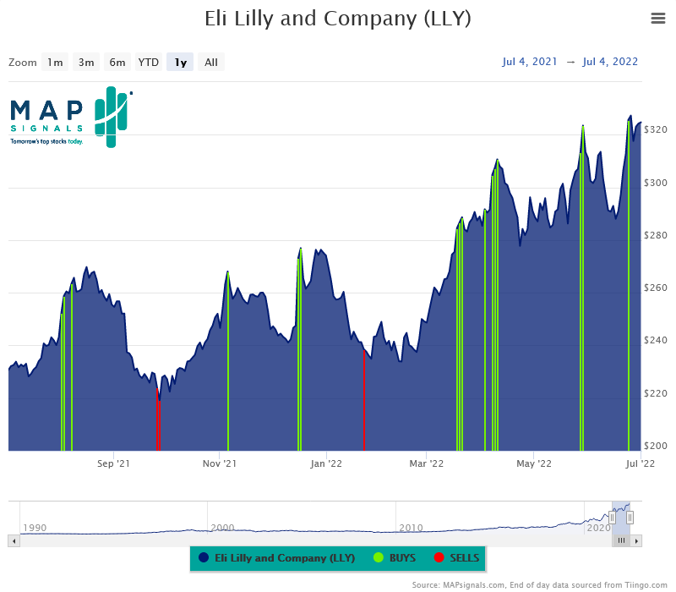Click the green buy signal near Nov '21
Screen dimensions: 676x592
228,361
